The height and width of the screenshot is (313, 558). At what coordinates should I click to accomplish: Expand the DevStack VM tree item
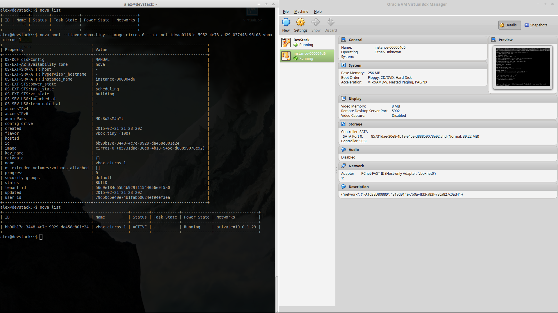(x=302, y=42)
